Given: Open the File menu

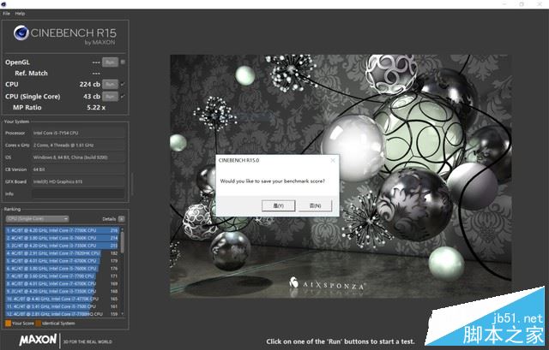Looking at the screenshot, I should 6,14.
